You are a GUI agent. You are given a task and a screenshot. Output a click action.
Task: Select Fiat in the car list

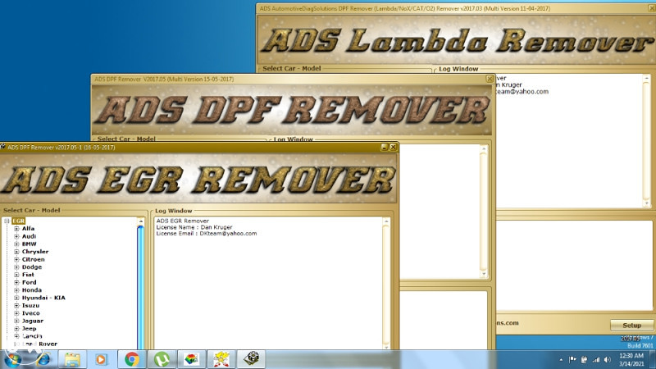(28, 275)
